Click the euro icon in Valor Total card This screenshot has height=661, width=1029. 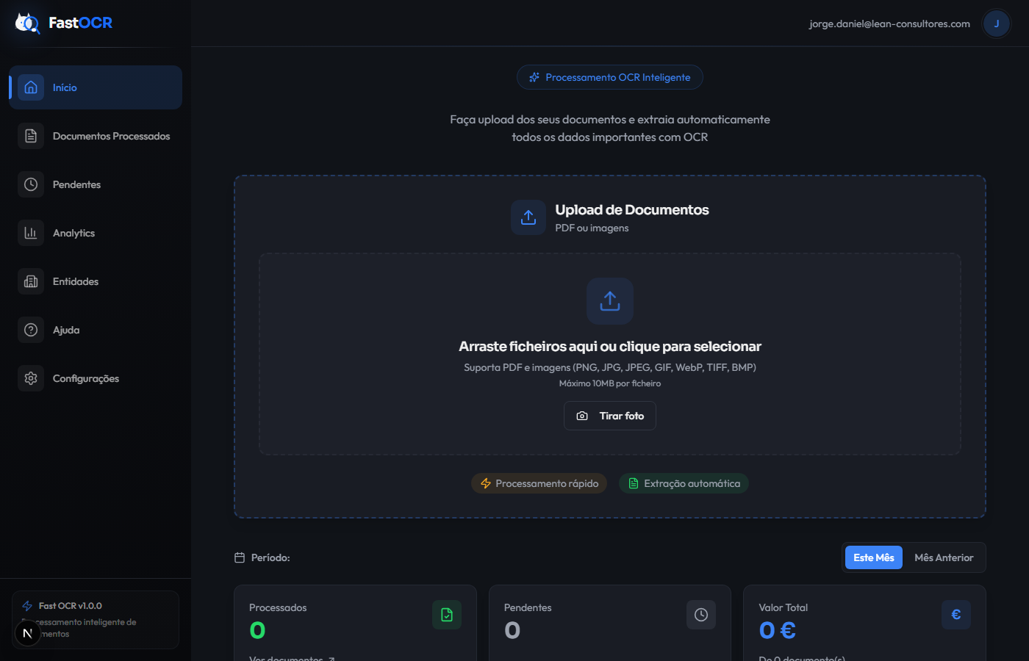click(x=955, y=615)
